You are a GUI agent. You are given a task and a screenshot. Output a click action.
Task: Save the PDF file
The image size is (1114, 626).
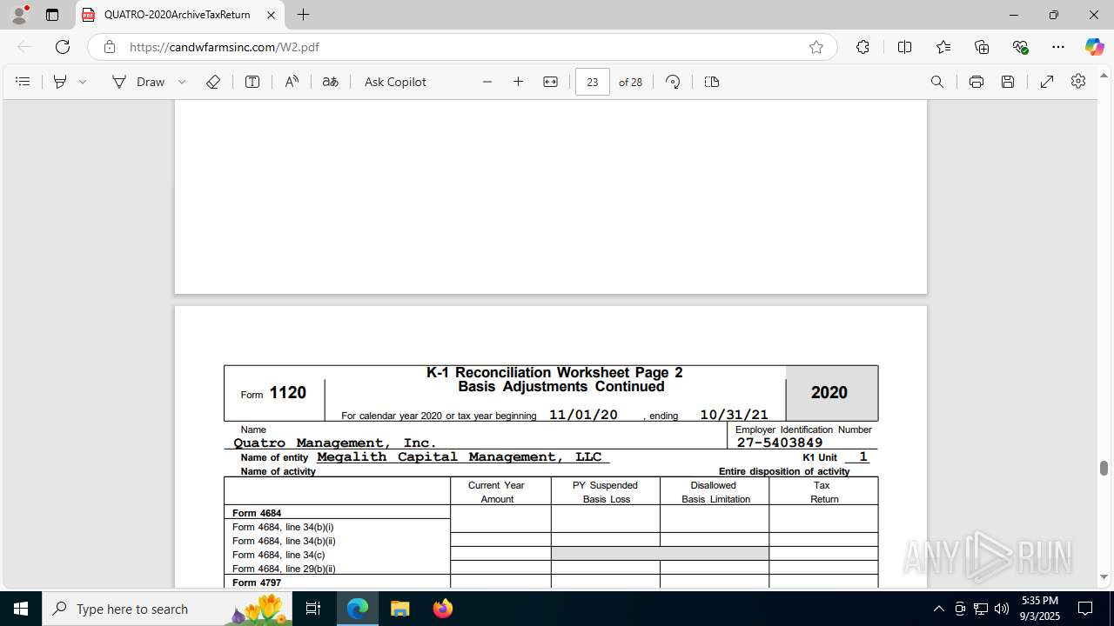click(x=1008, y=82)
